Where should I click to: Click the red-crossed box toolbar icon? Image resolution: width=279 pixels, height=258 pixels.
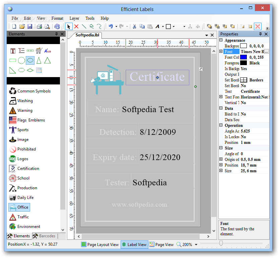click(x=258, y=27)
